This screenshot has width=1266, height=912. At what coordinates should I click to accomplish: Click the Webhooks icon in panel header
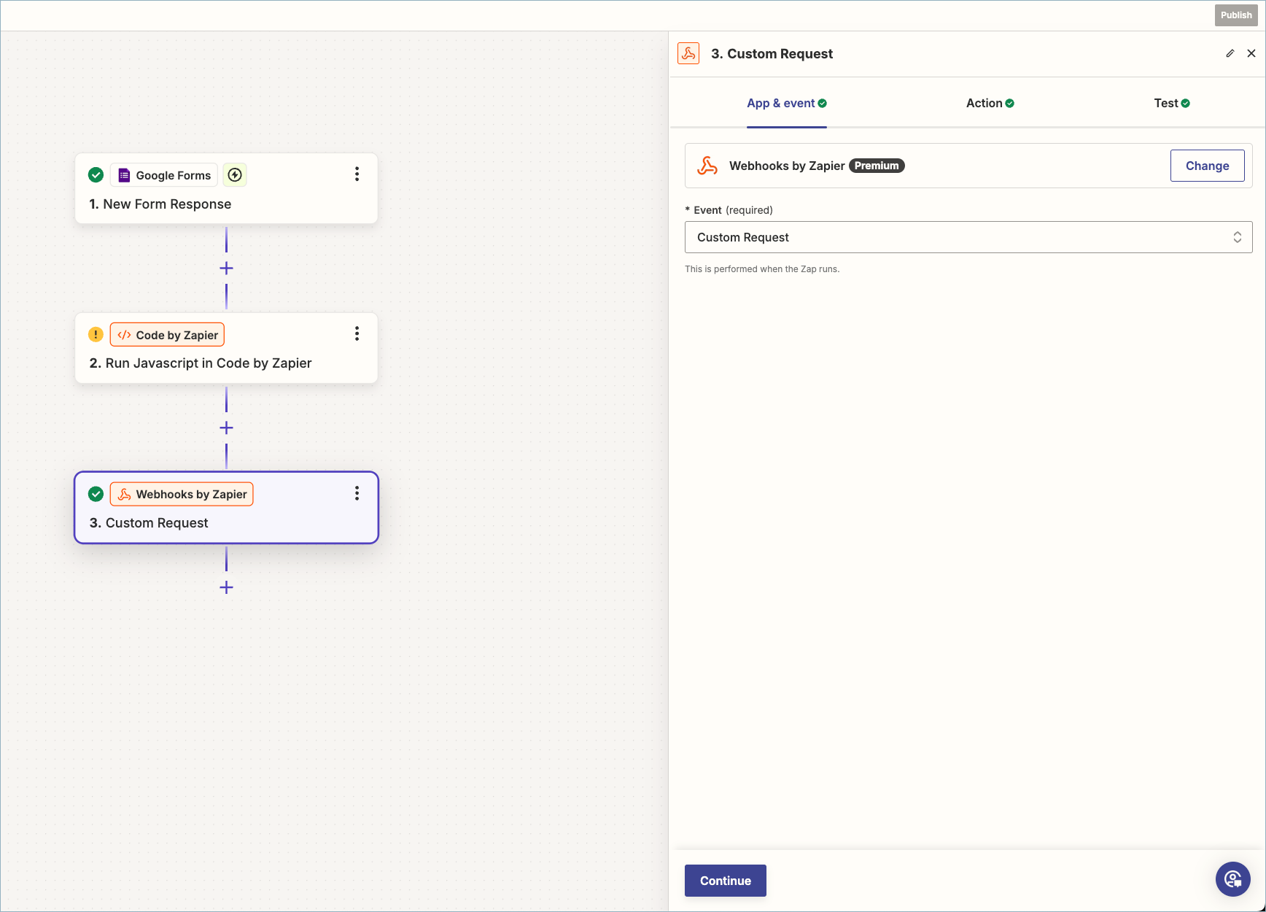coord(688,53)
